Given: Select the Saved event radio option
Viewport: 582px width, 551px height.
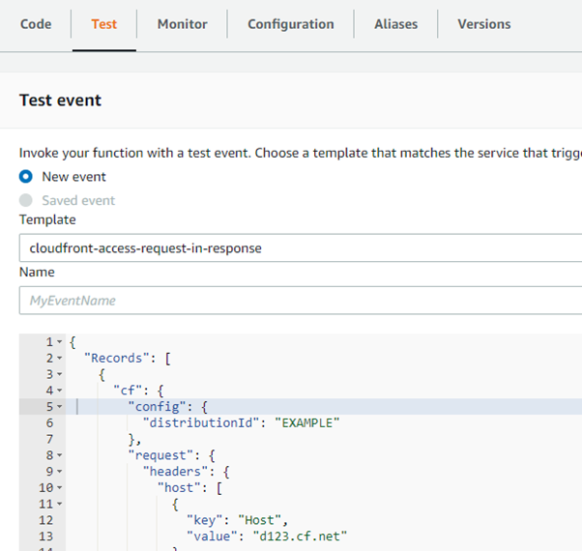Looking at the screenshot, I should [x=26, y=200].
